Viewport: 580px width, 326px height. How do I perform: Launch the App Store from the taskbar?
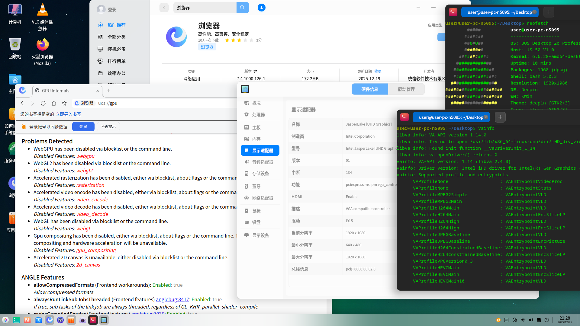(71, 320)
